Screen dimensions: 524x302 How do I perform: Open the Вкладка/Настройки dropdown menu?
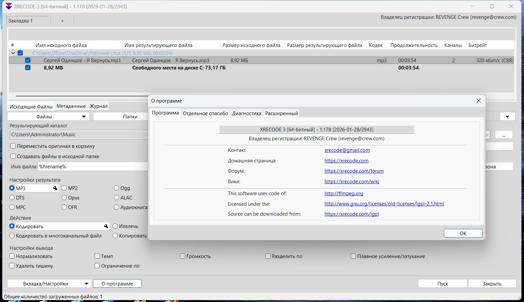pos(49,283)
